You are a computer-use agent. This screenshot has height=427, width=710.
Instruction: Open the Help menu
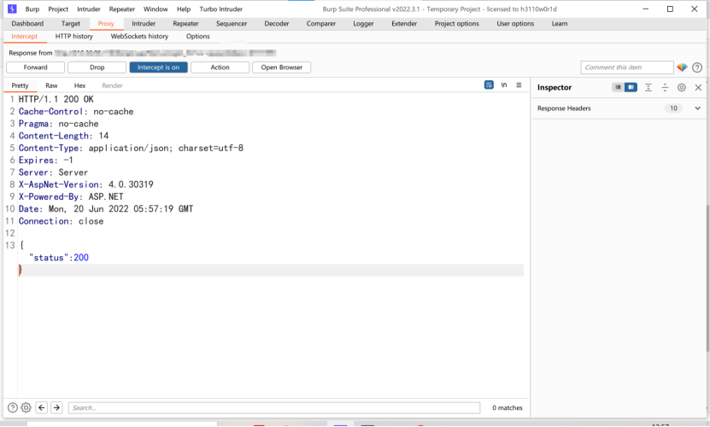point(184,9)
